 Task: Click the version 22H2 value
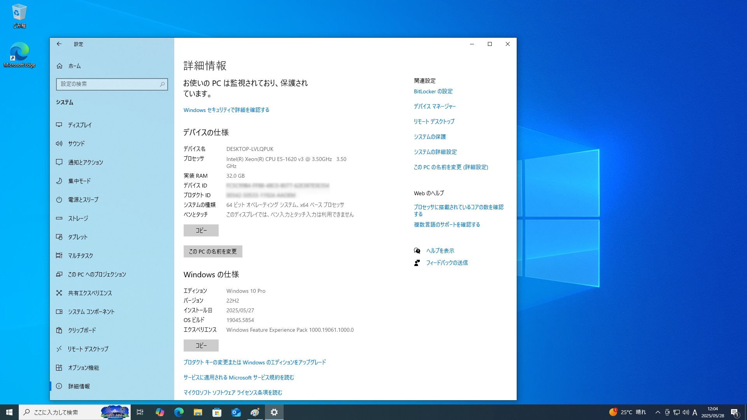pos(233,301)
